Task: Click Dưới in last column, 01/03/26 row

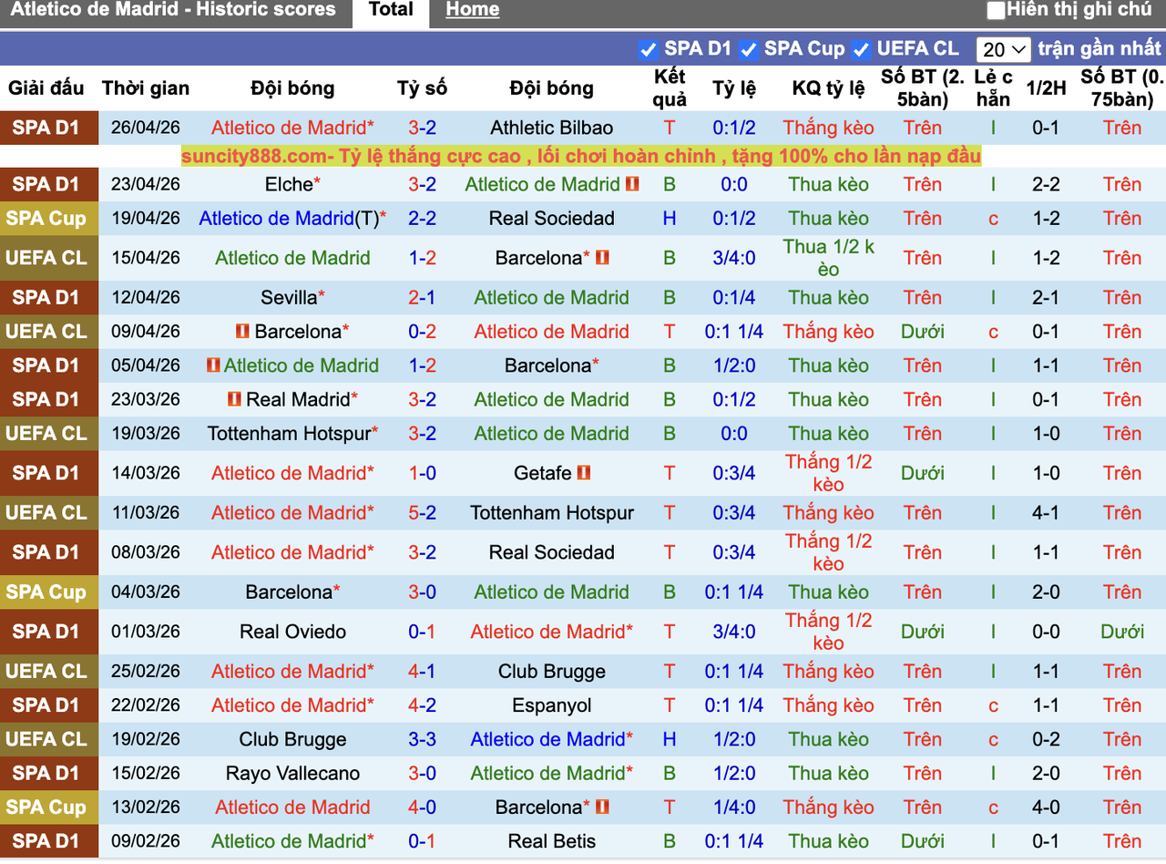Action: coord(1122,632)
